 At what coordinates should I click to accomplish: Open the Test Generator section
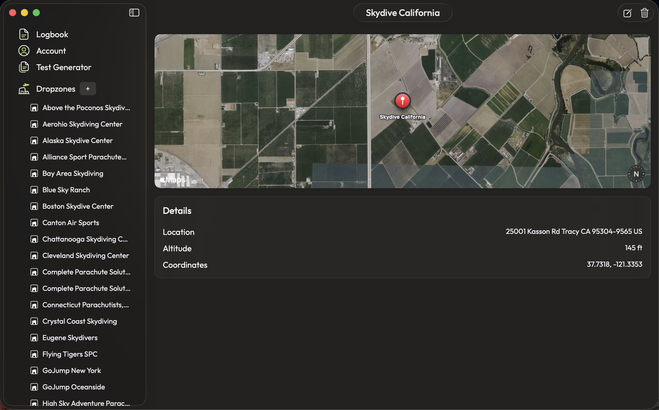[64, 67]
